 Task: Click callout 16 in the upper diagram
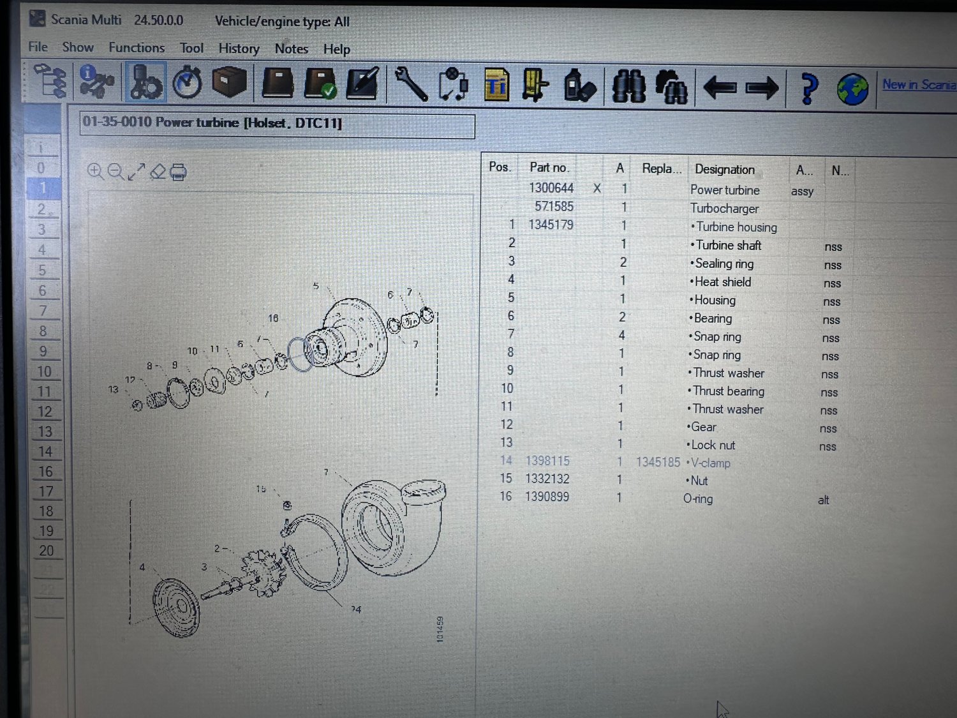tap(273, 318)
